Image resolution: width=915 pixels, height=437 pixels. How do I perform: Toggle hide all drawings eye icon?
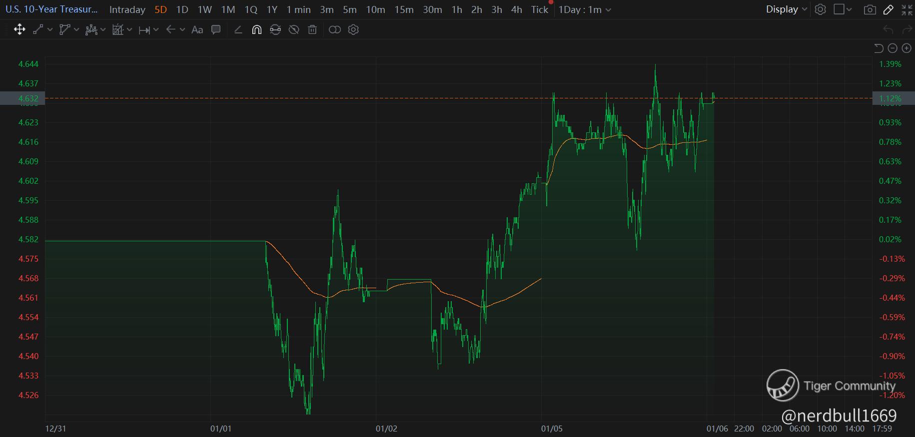click(x=294, y=30)
